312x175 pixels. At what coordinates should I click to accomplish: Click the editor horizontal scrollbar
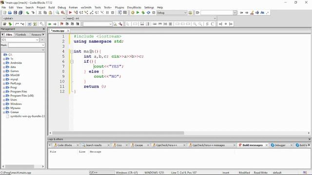tap(118, 133)
